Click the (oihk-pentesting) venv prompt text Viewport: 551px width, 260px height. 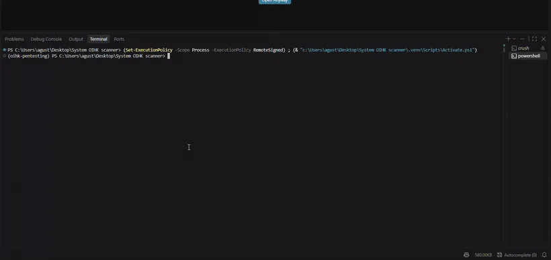coord(28,56)
